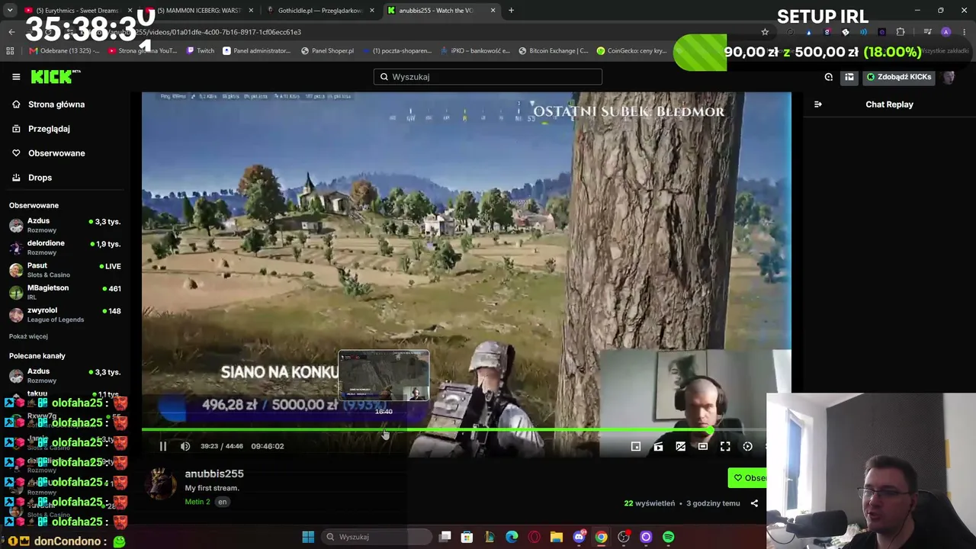Bookmark this page with the star icon
The height and width of the screenshot is (549, 976).
(x=765, y=32)
